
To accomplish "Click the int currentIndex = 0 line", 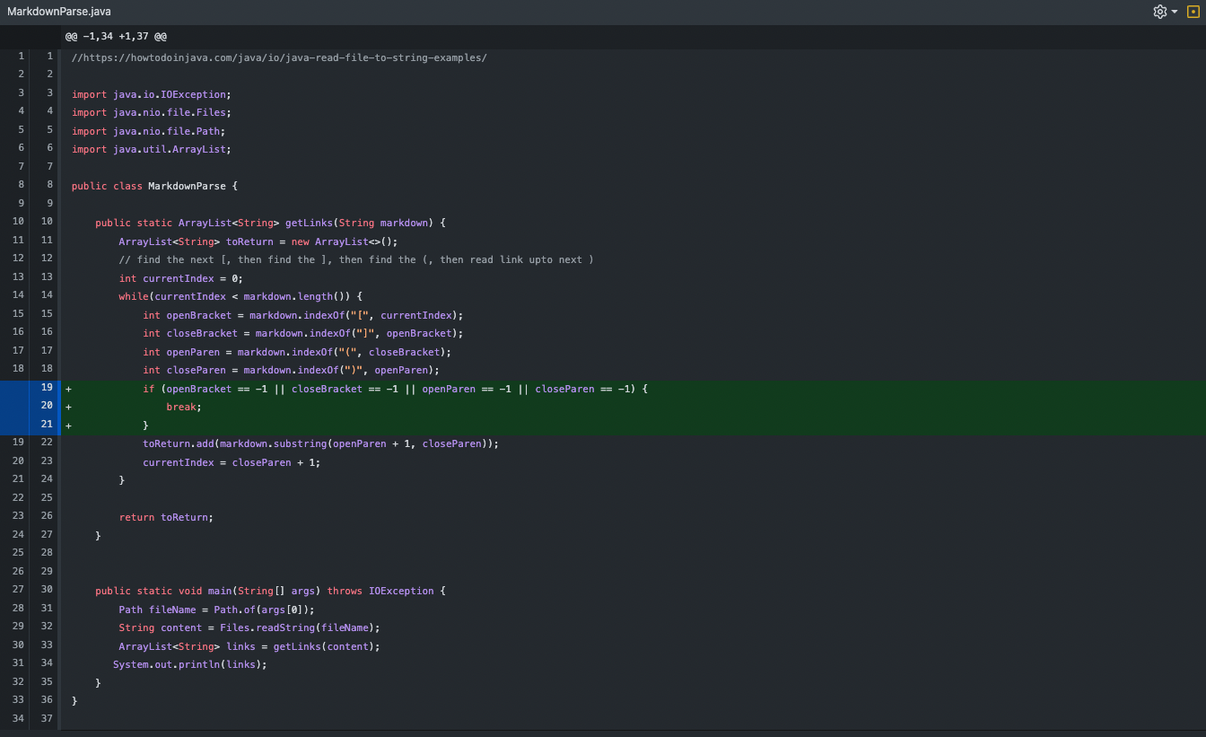I will (x=181, y=278).
